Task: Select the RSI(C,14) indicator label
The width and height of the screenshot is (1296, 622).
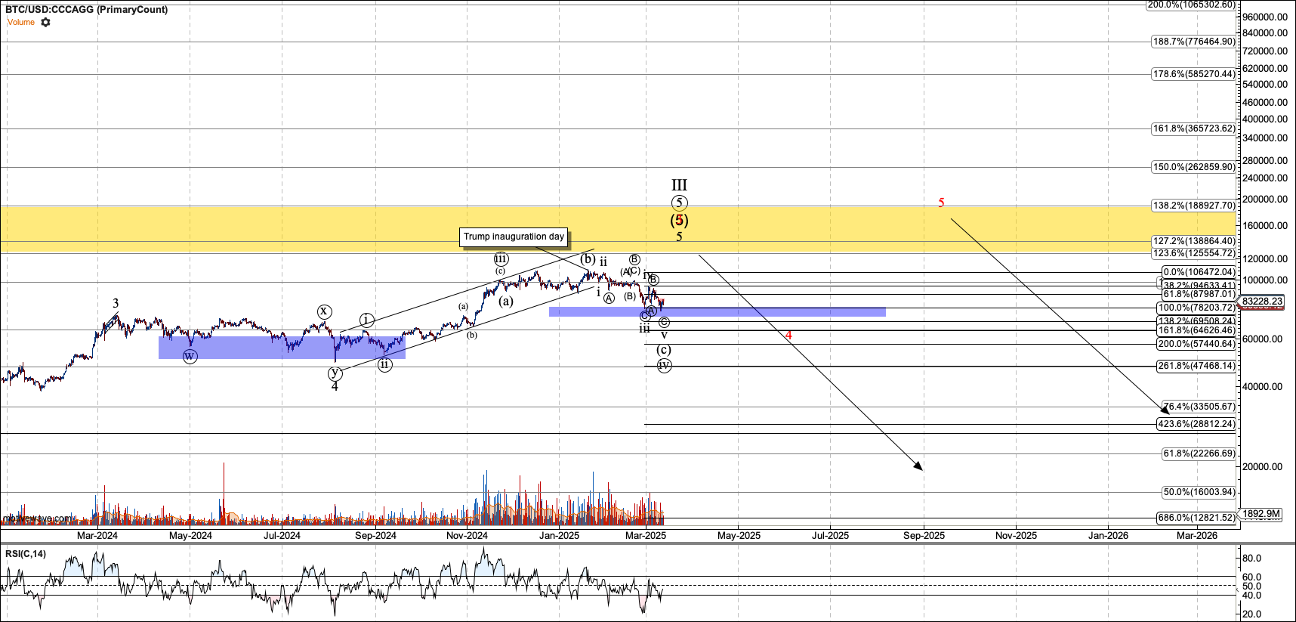Action: pyautogui.click(x=26, y=554)
